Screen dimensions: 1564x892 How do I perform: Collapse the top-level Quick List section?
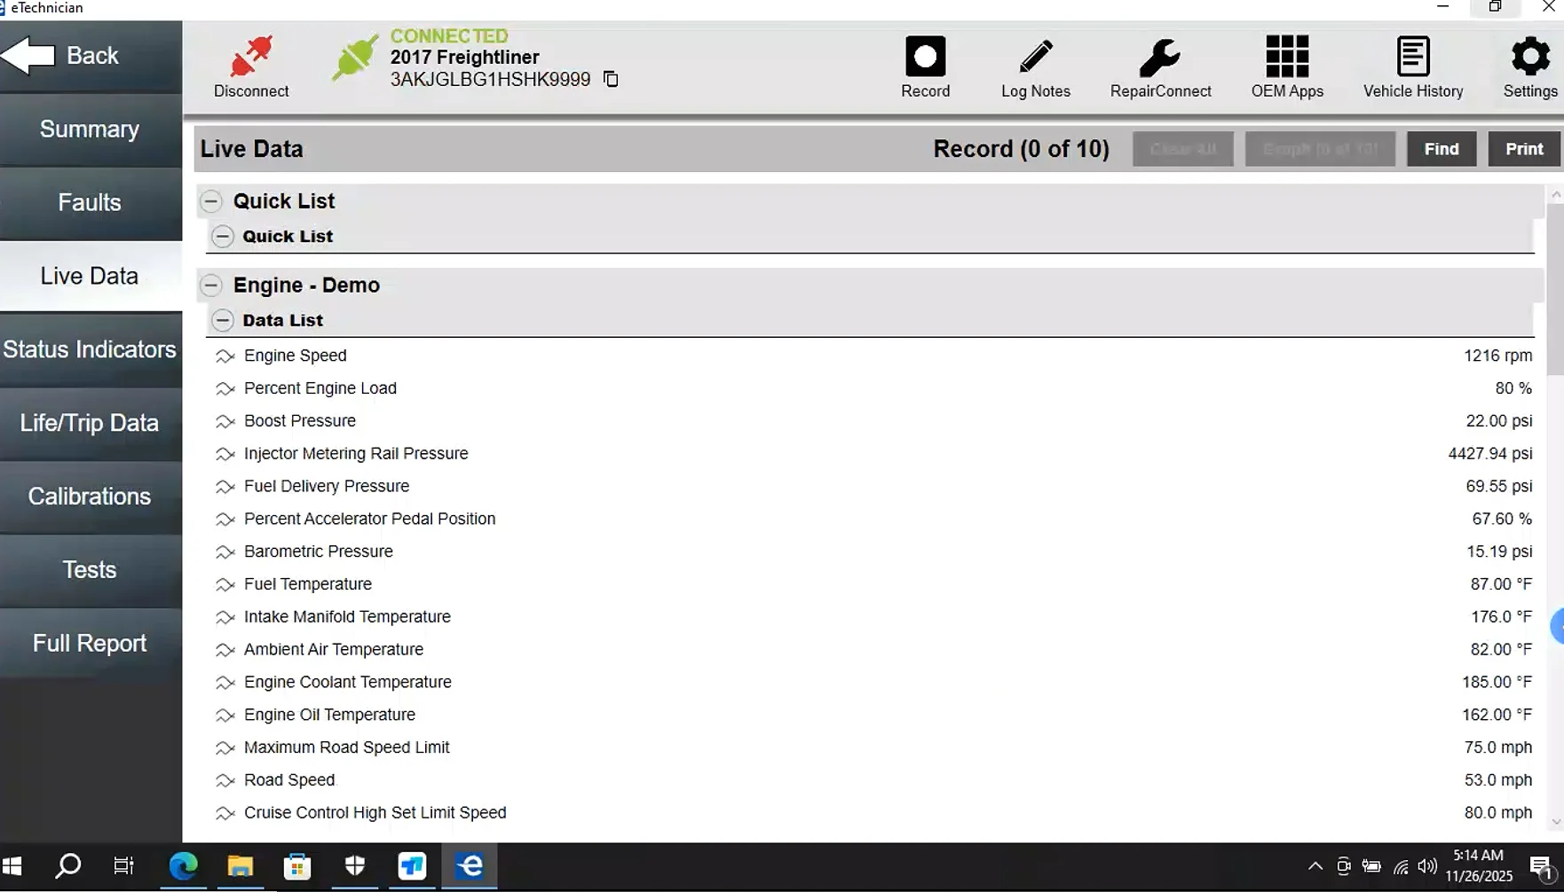(x=210, y=201)
